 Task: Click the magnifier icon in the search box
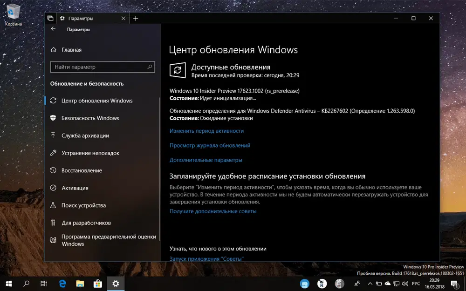pyautogui.click(x=150, y=67)
